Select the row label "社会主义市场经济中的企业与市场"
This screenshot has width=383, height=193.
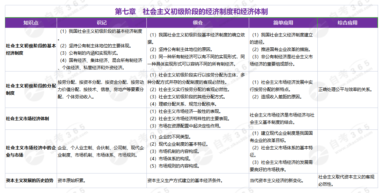31,151
